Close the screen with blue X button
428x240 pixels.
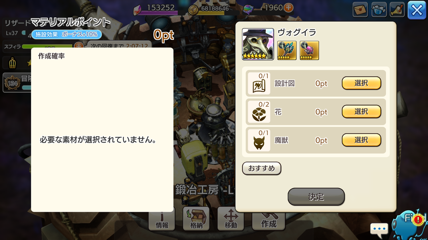417,10
